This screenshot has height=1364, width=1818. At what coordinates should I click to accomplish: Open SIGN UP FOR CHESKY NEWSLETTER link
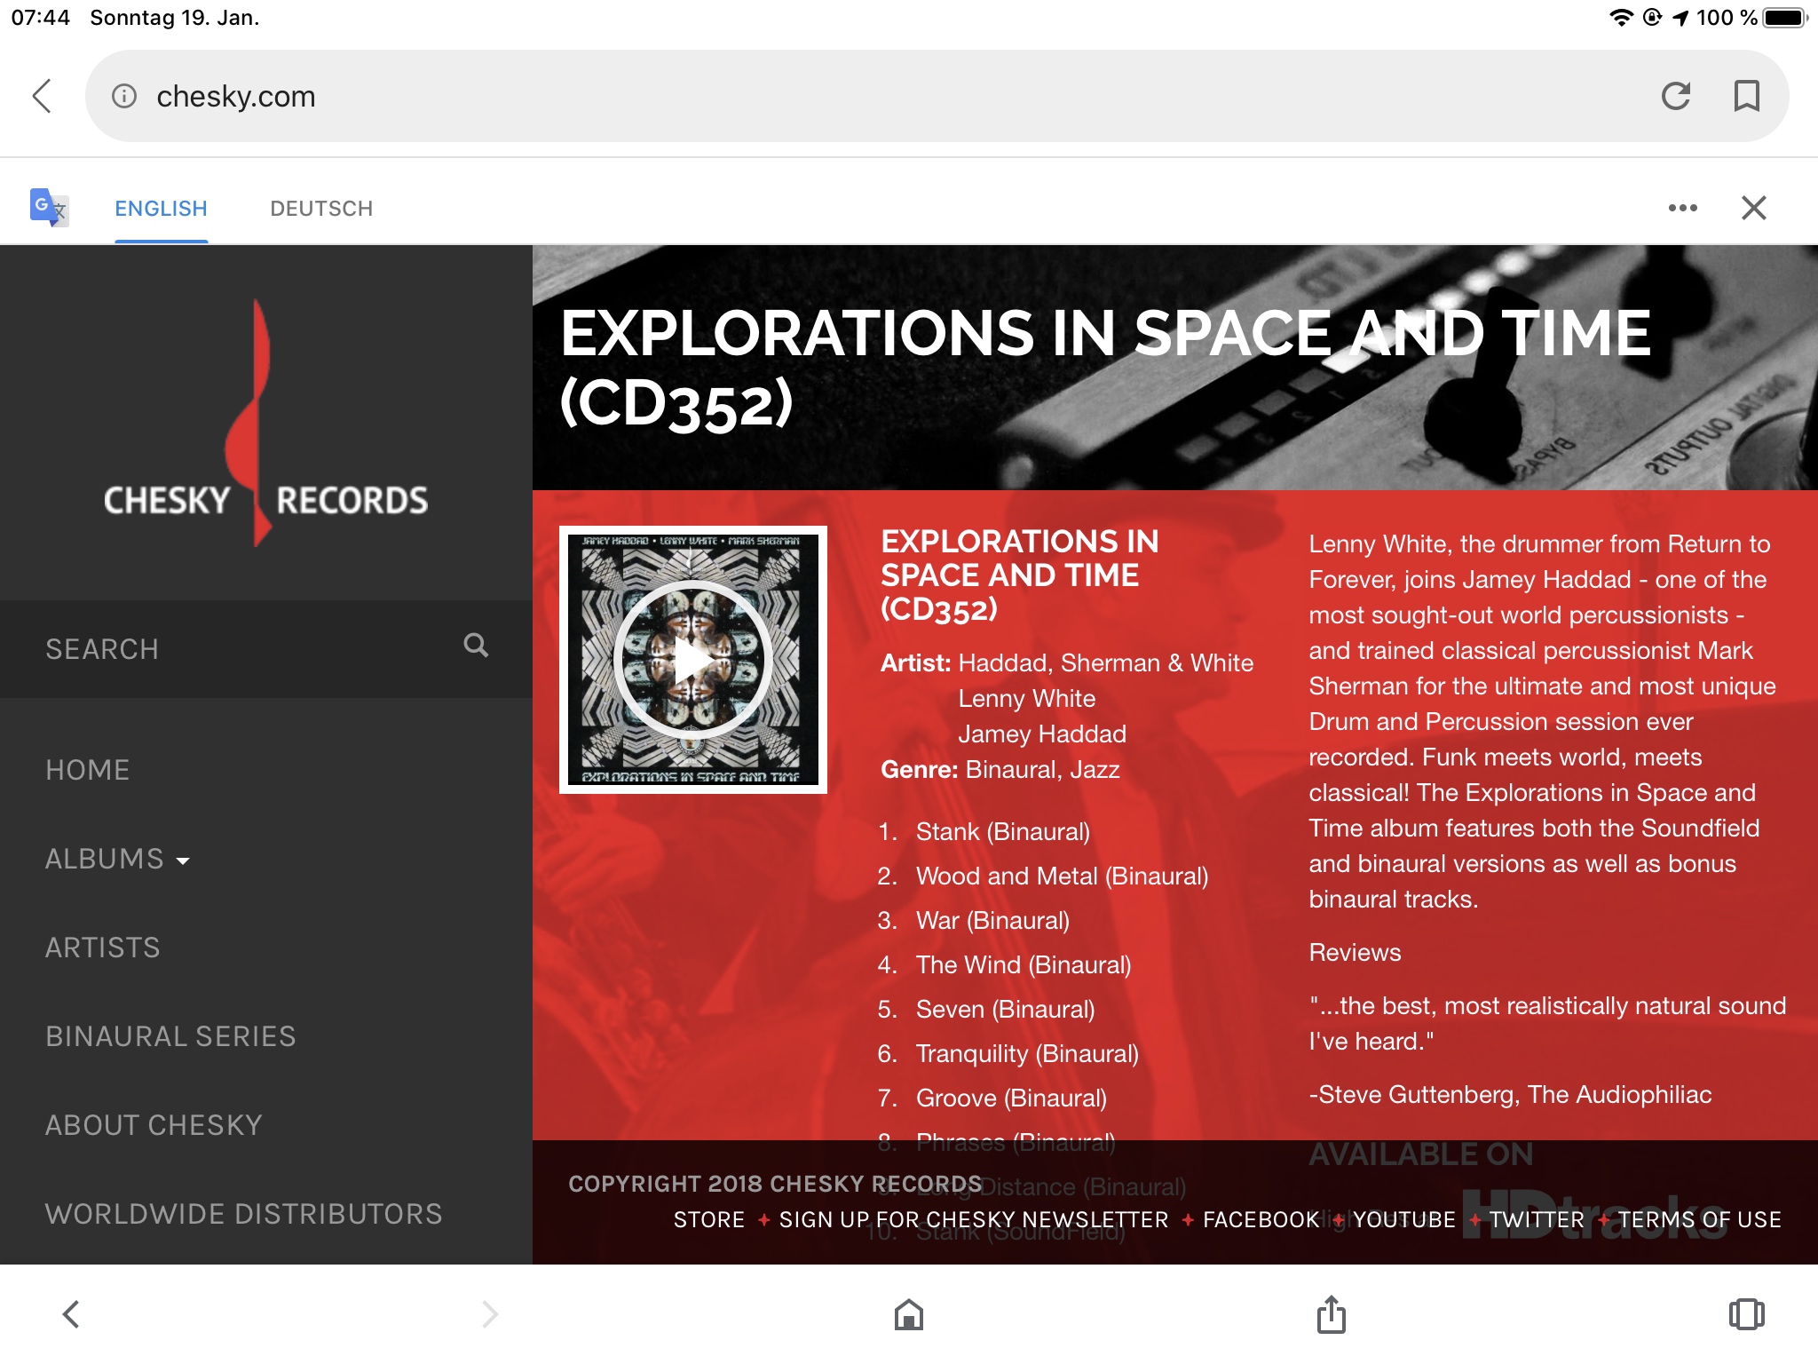974,1220
